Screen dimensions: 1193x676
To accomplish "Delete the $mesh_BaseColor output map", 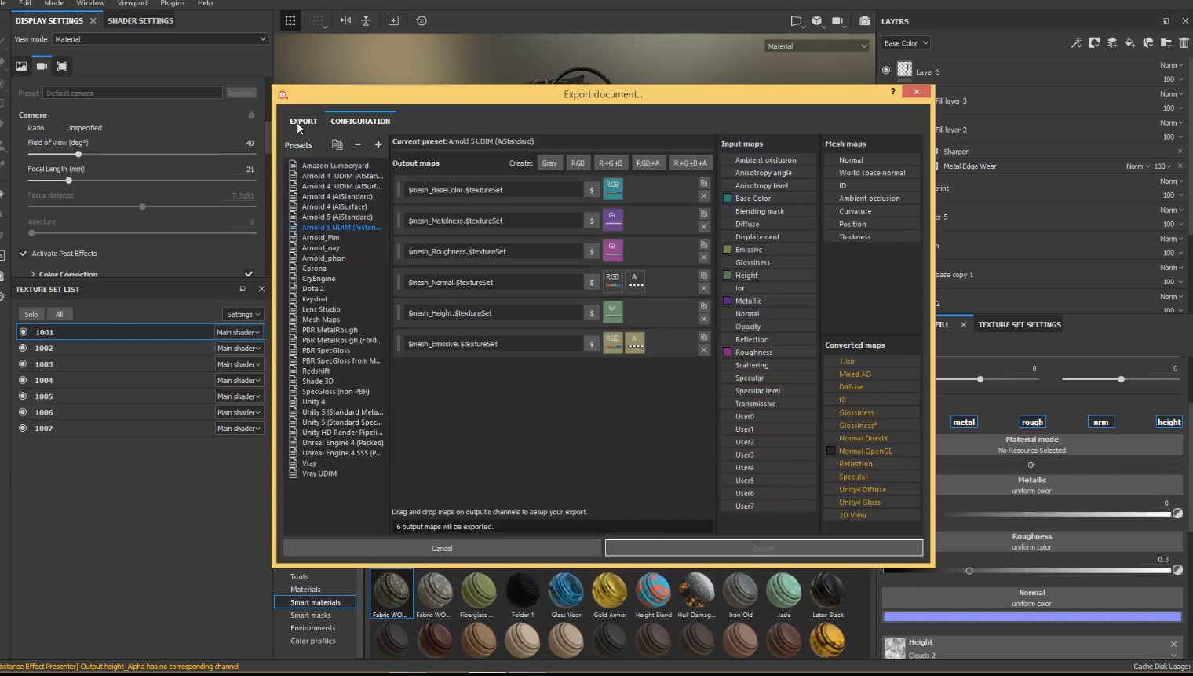I will [704, 196].
